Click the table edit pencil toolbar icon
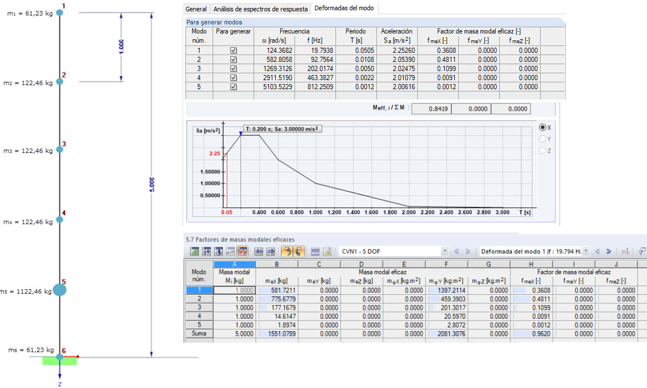The width and height of the screenshot is (647, 388). [327, 251]
